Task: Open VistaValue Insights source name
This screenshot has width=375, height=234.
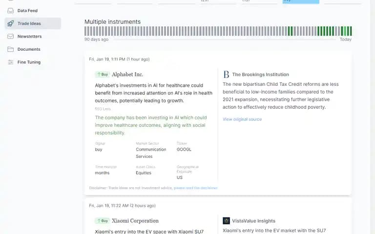Action: pos(253,221)
